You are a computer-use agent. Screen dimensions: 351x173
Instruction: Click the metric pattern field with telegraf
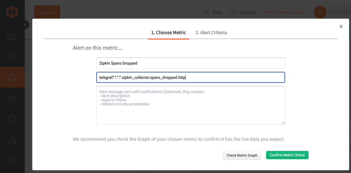(x=191, y=77)
